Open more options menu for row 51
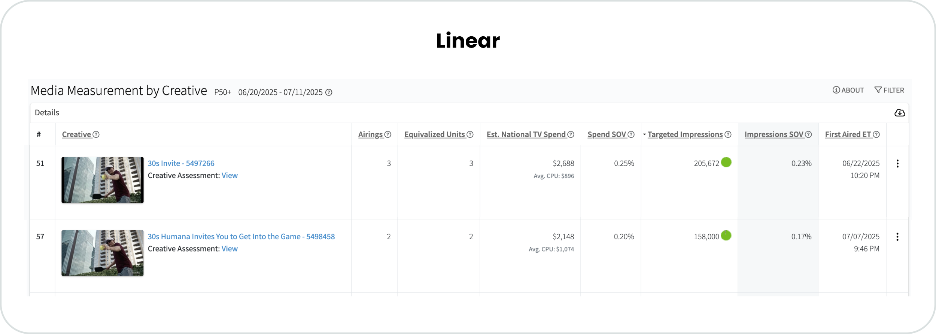 click(x=897, y=163)
